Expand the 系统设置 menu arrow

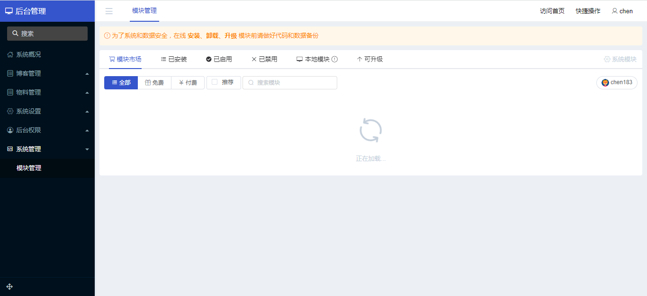coord(87,112)
